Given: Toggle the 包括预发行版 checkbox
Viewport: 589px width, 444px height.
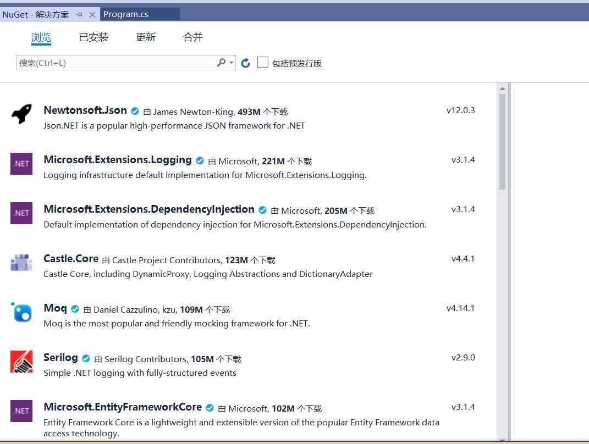Looking at the screenshot, I should (262, 62).
